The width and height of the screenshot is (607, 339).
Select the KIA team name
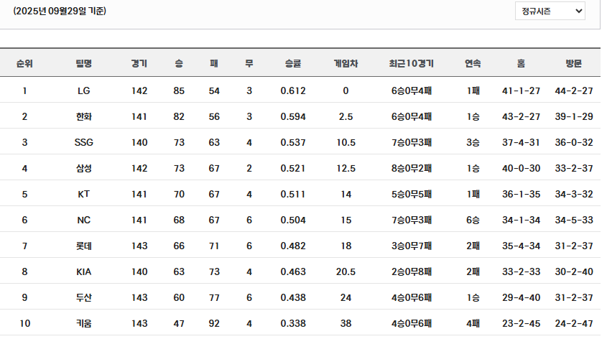pos(83,271)
